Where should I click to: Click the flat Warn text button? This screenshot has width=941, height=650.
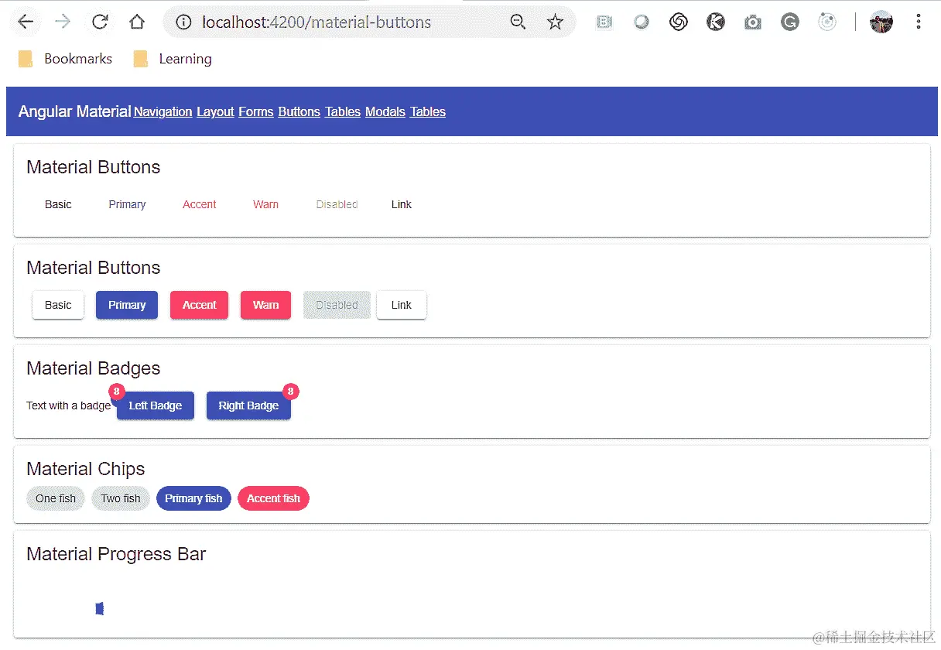[265, 204]
